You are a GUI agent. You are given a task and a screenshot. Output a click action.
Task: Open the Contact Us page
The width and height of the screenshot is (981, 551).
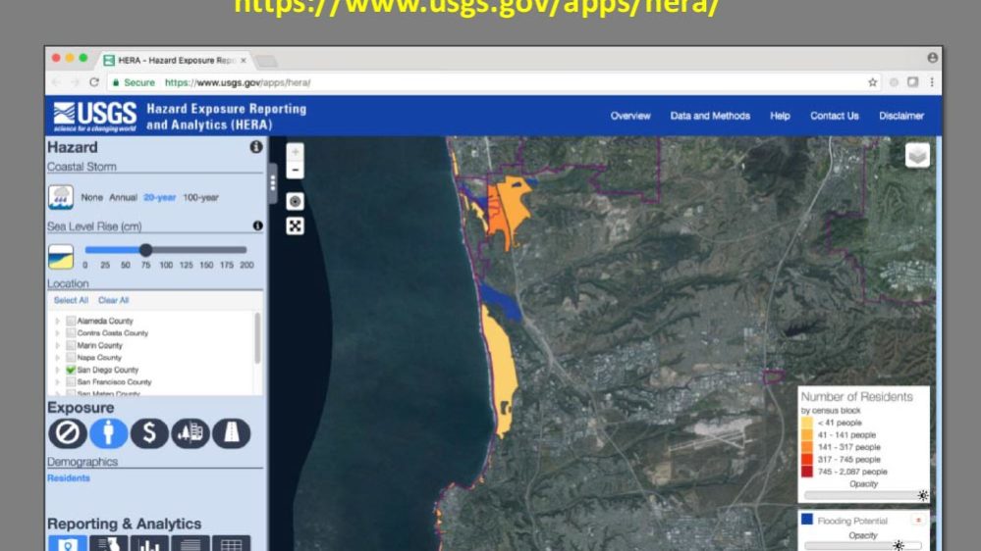tap(834, 116)
